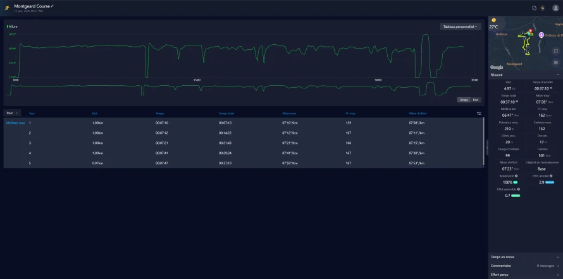Viewport: 563px width, 279px height.
Task: Select lap 3 row in the table
Action: (x=243, y=143)
